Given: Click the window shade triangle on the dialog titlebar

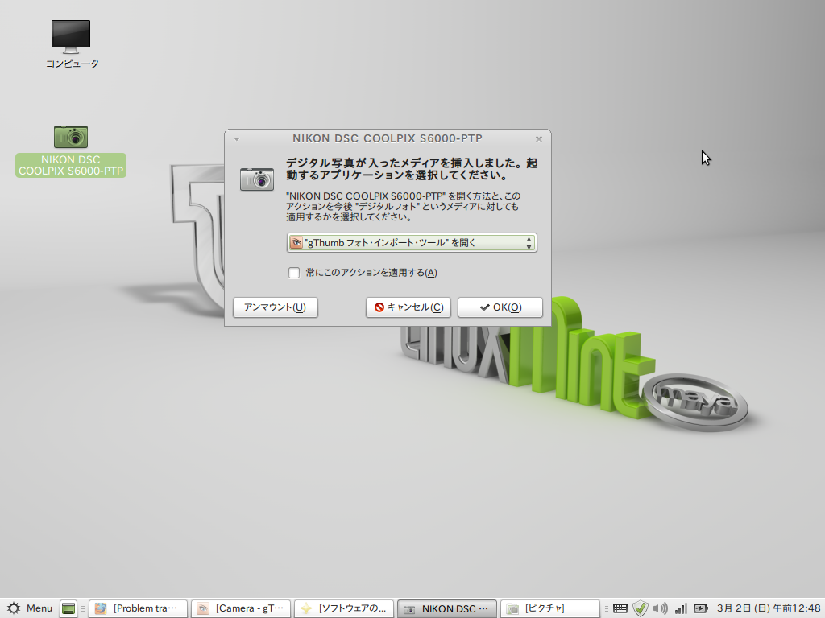Looking at the screenshot, I should coord(236,138).
